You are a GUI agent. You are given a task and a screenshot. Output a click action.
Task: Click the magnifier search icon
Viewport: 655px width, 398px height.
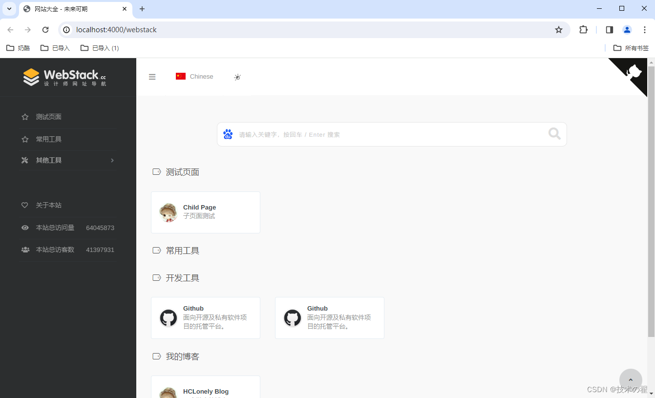coord(554,134)
